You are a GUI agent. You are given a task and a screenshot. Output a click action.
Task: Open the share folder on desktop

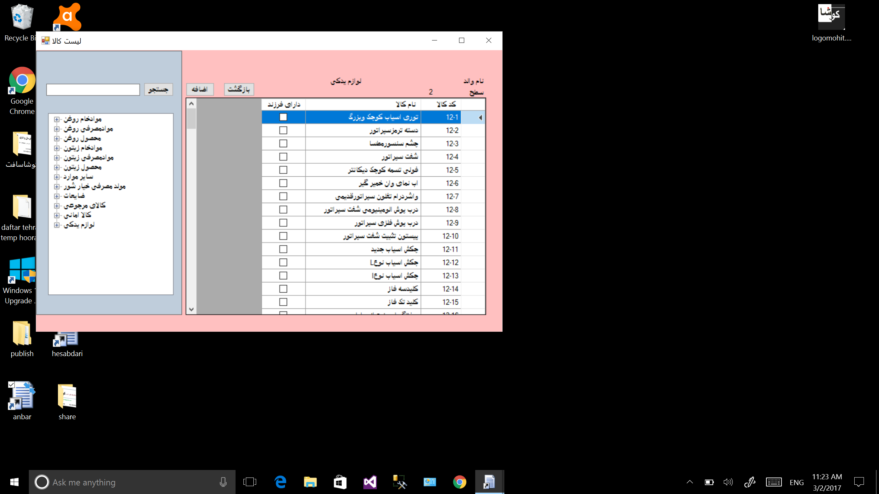point(67,396)
